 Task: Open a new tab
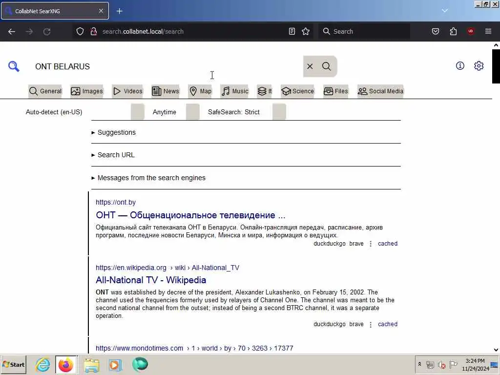(x=120, y=11)
